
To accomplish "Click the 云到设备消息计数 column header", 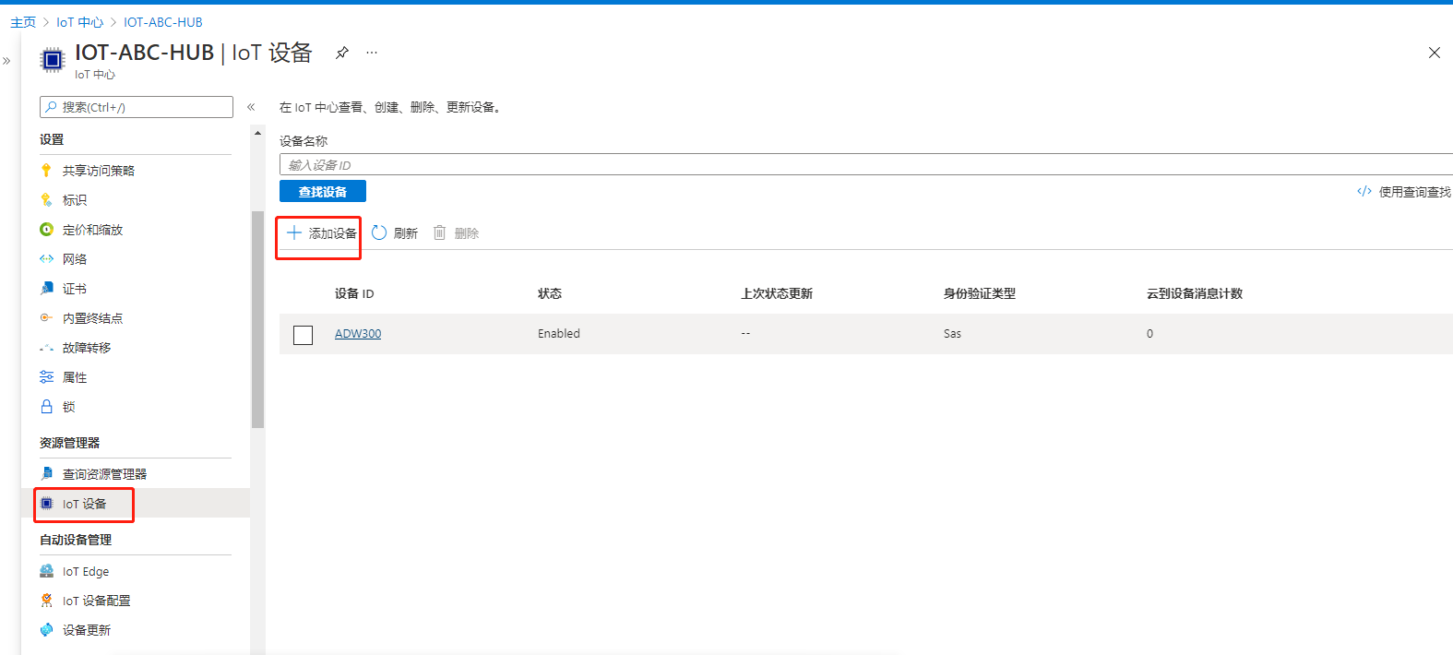I will [1195, 293].
